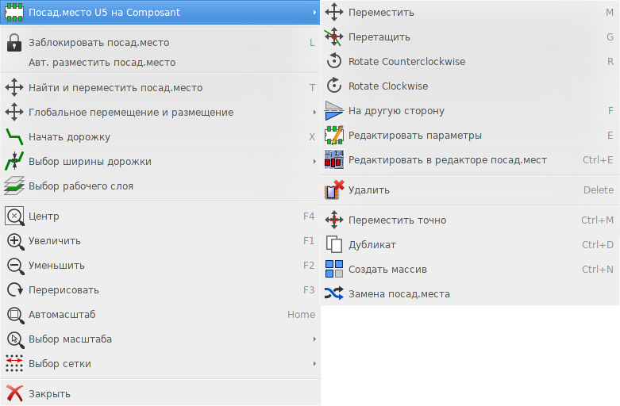The image size is (620, 406).
Task: Click Закрыть to close the menu
Action: (x=160, y=394)
